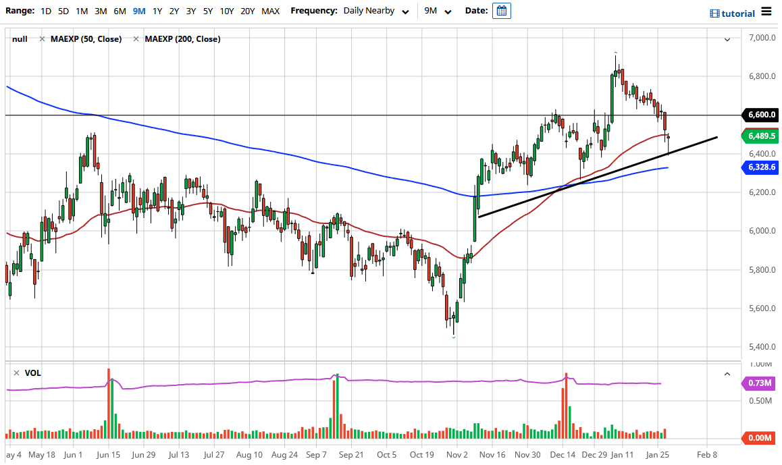Viewport: 782px width, 465px height.
Task: Open the 9M period dropdown
Action: [x=438, y=11]
